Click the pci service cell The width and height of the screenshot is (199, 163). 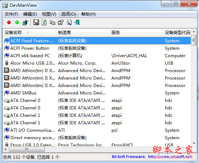click(x=114, y=130)
